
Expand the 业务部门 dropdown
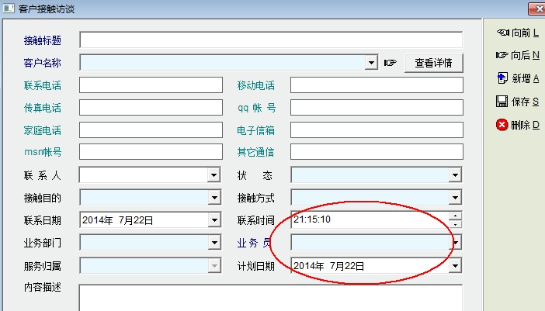point(214,244)
